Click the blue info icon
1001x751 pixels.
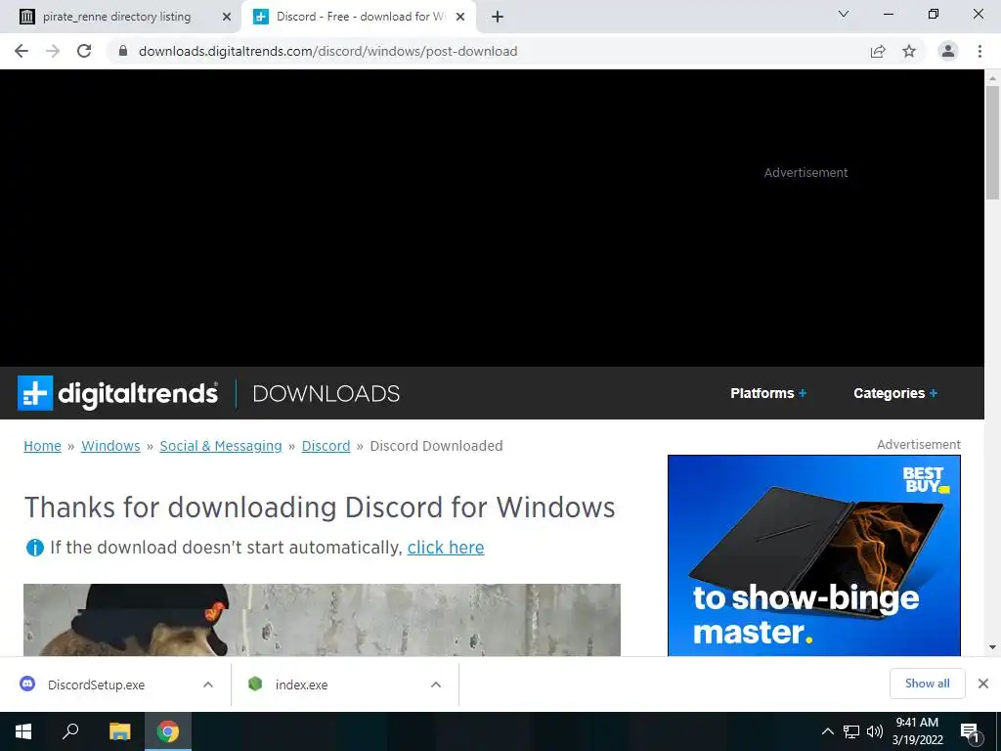pyautogui.click(x=34, y=548)
